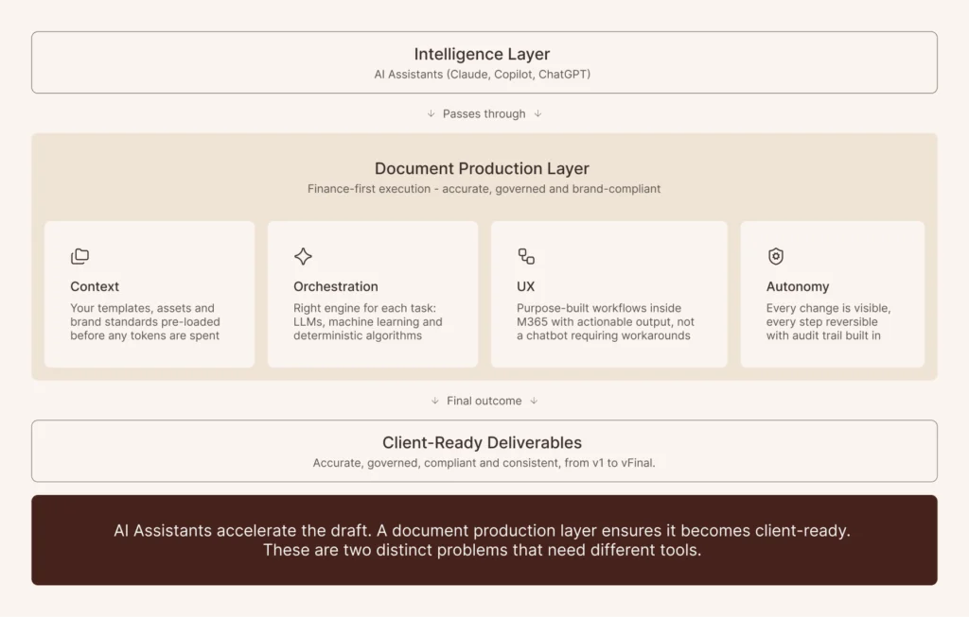969x617 pixels.
Task: Click the 'Orchestration' card title
Action: click(x=336, y=286)
